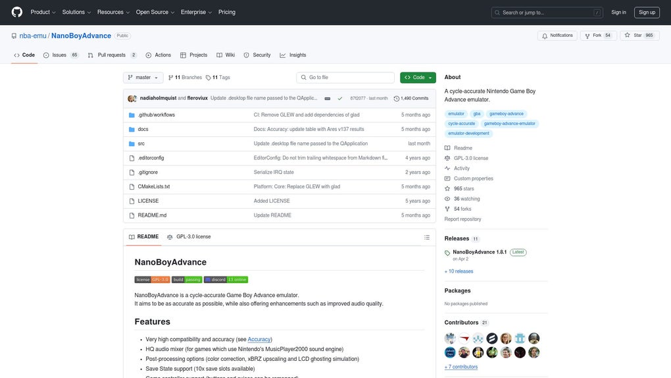Click the Sign up button
The image size is (671, 378).
(647, 12)
